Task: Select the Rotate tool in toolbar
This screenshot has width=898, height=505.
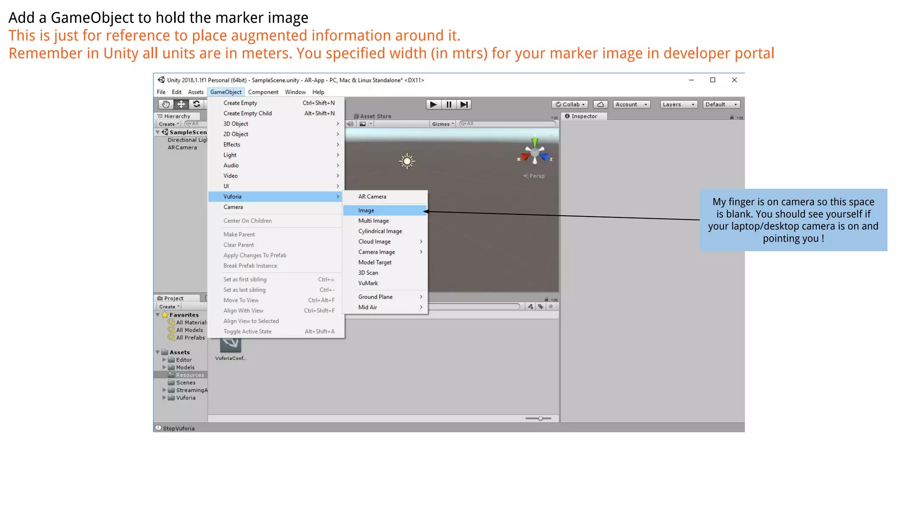Action: [196, 104]
